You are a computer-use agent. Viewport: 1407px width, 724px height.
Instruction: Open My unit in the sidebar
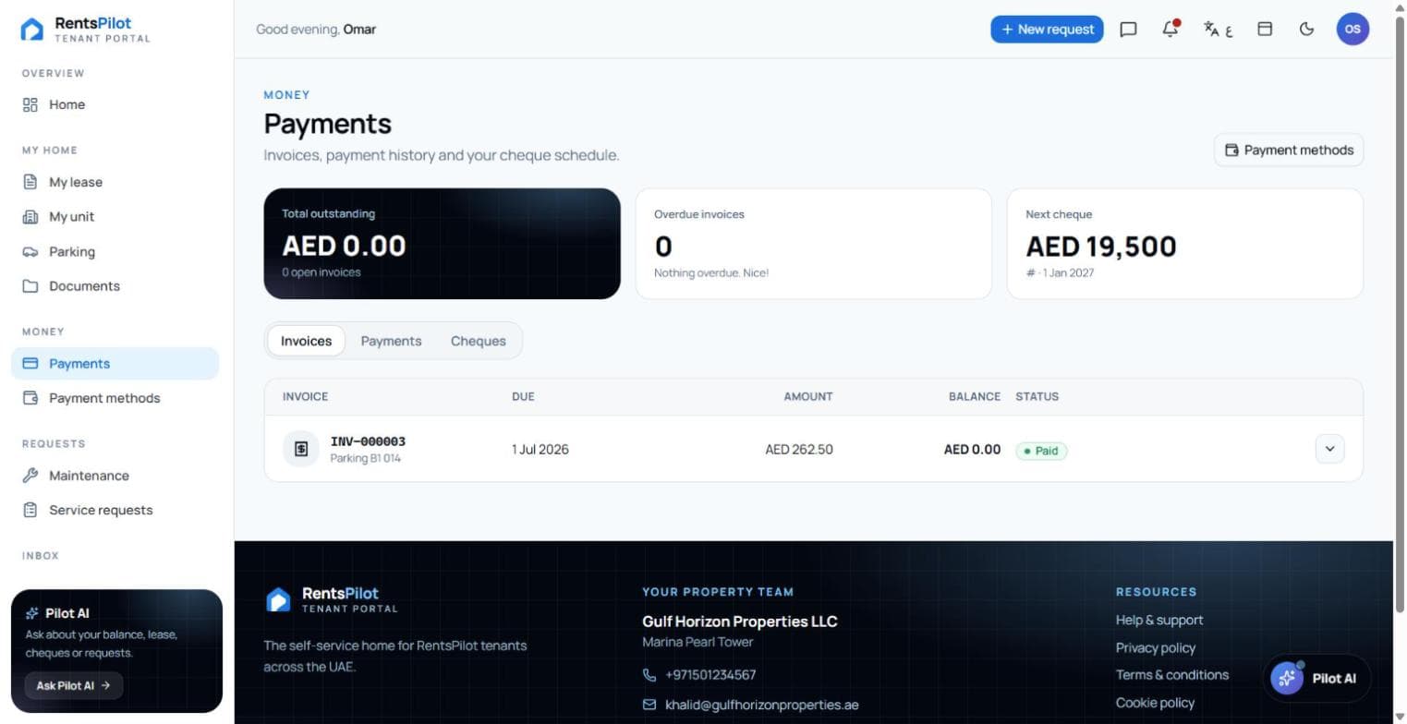coord(115,217)
